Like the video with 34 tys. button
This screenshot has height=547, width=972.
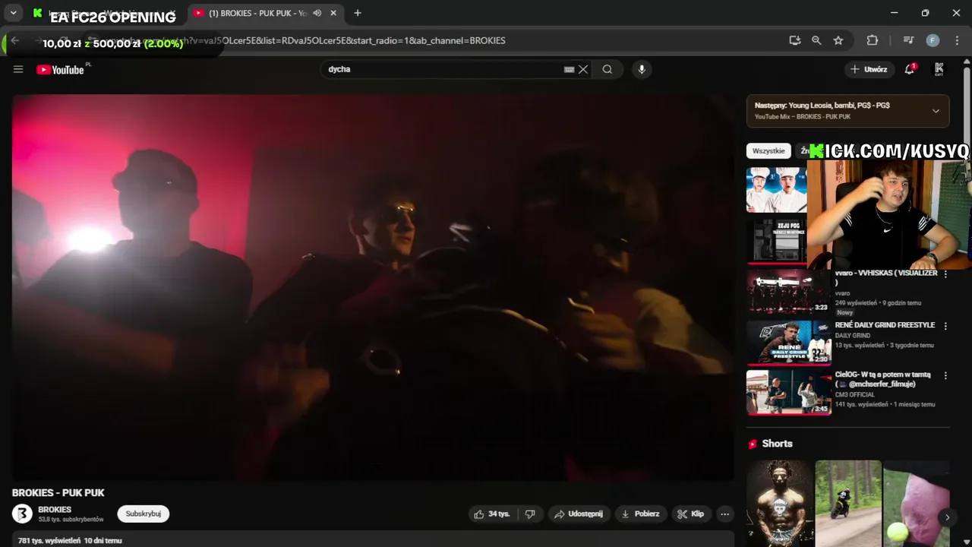coord(492,514)
